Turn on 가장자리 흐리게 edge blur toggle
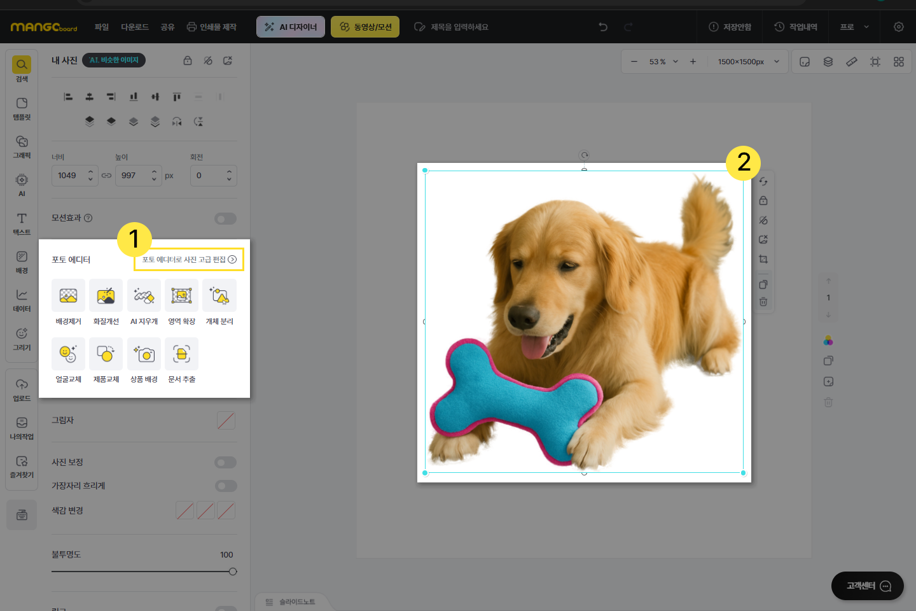This screenshot has height=611, width=916. 225,486
